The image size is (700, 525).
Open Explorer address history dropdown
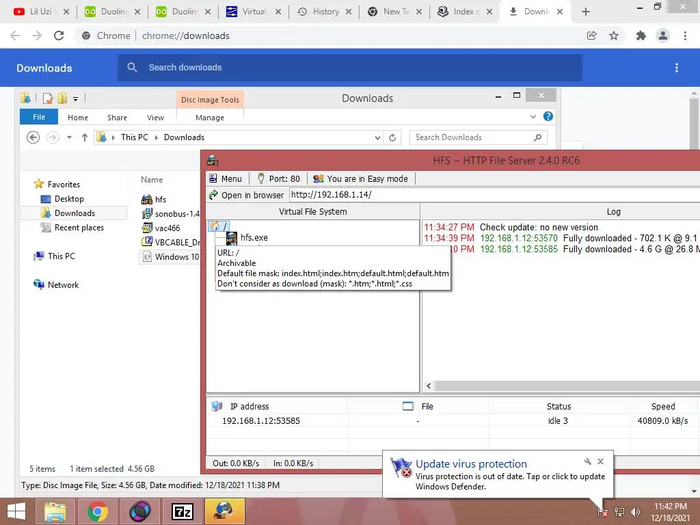(x=377, y=137)
